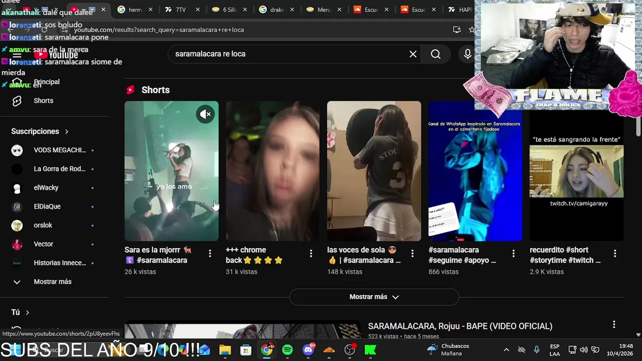Click the magnifying glass search button

(x=435, y=54)
